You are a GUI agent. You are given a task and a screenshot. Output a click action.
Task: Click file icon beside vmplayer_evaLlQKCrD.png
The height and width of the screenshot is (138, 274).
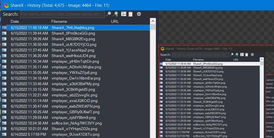[4, 101]
